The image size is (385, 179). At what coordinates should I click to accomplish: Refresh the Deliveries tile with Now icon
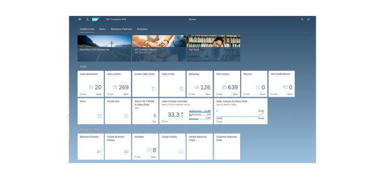click(192, 94)
